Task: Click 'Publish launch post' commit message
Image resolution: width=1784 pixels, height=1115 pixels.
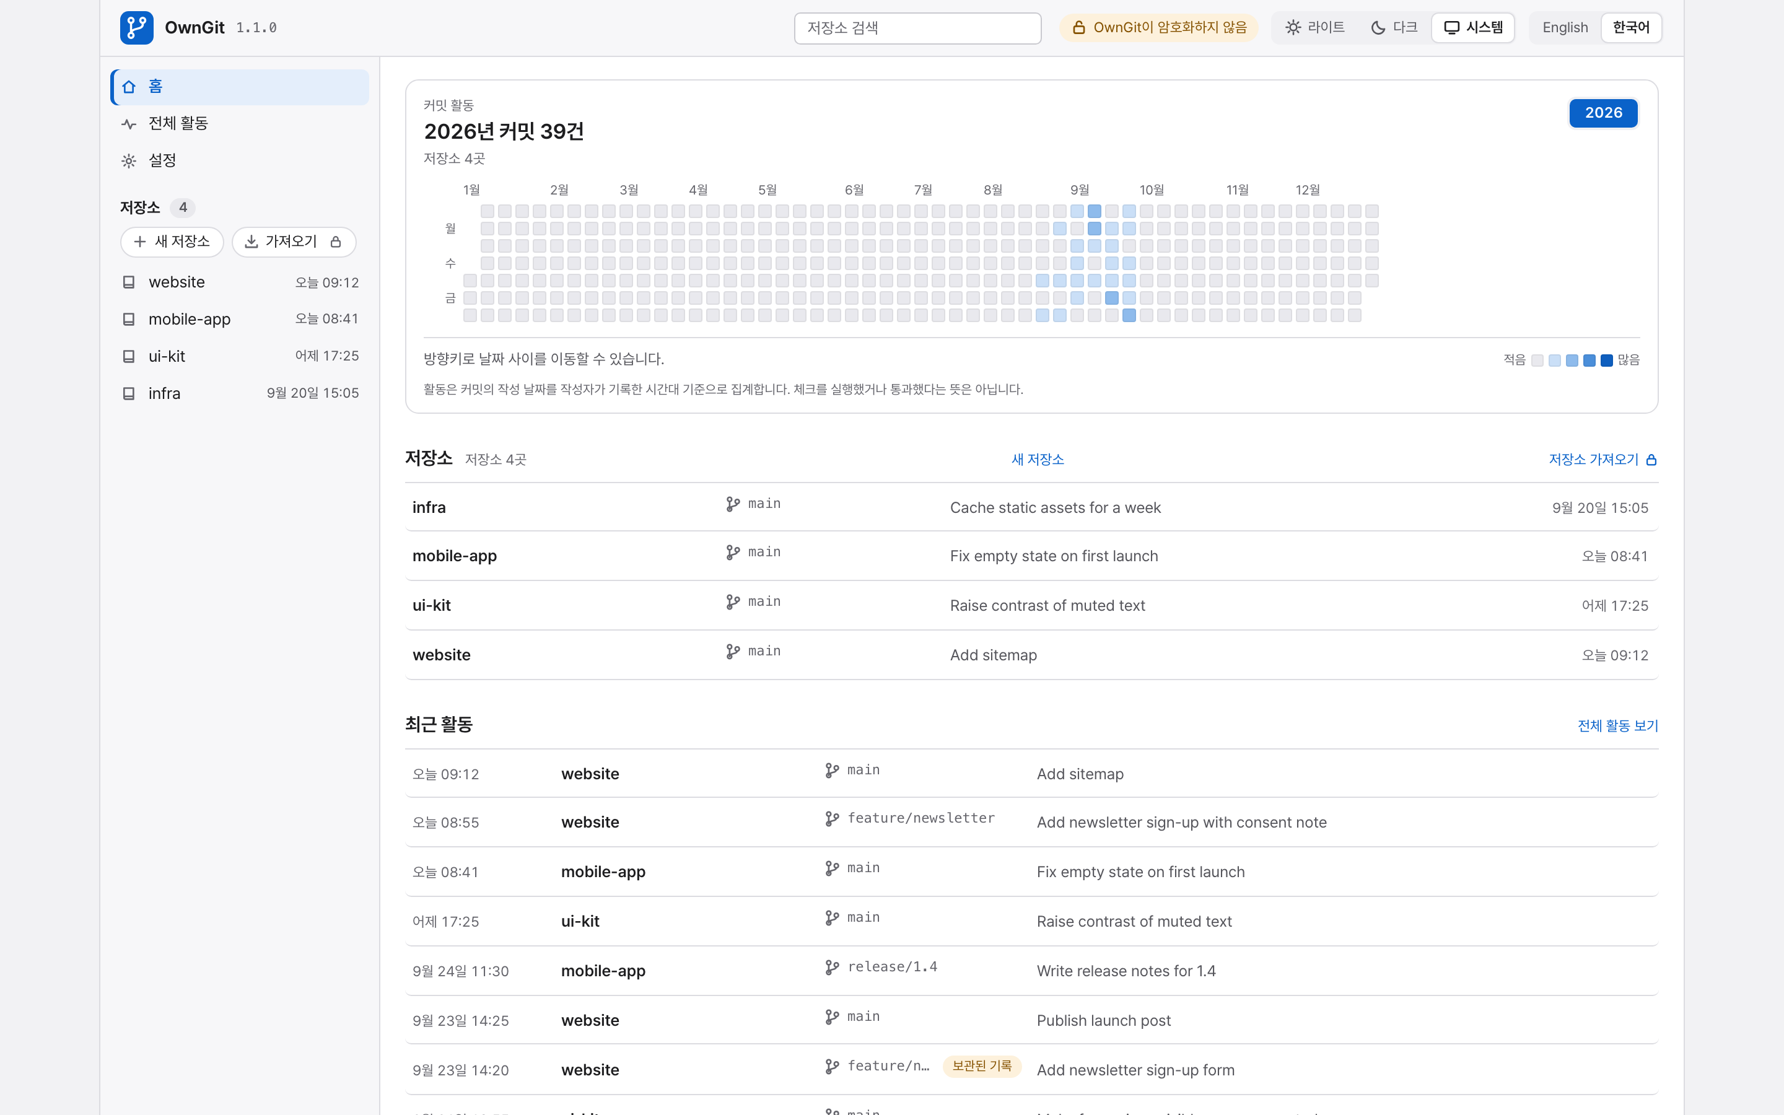Action: coord(1103,1021)
